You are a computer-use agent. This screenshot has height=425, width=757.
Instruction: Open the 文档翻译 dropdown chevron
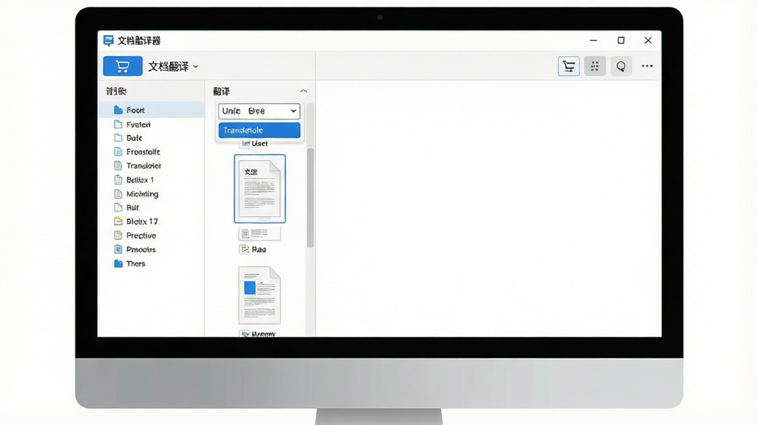(195, 66)
